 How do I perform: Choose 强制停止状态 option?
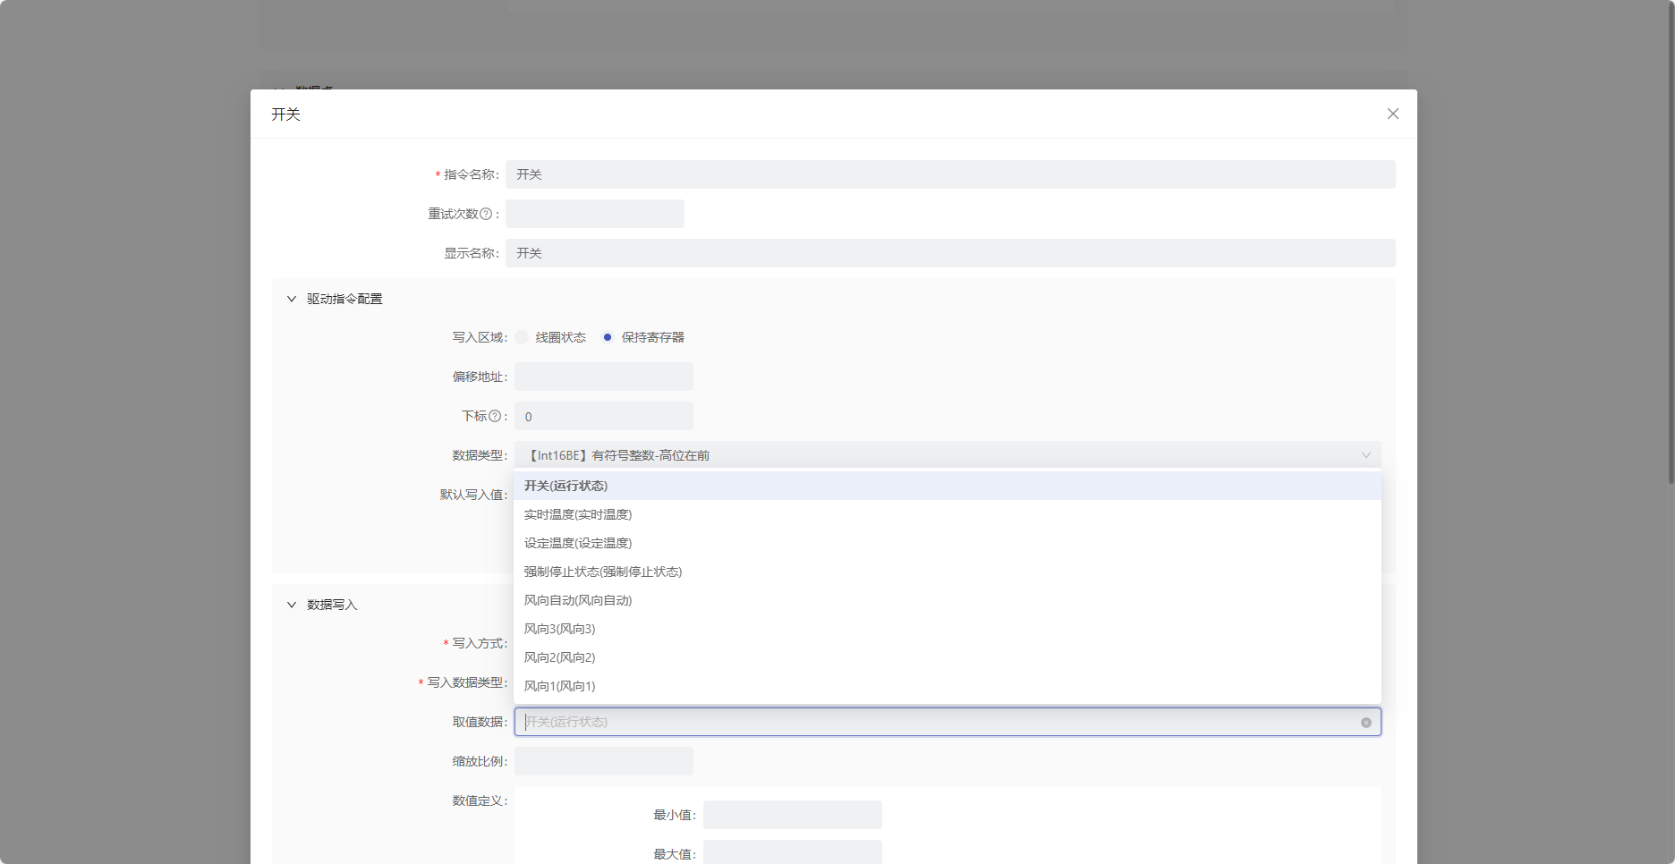(948, 572)
